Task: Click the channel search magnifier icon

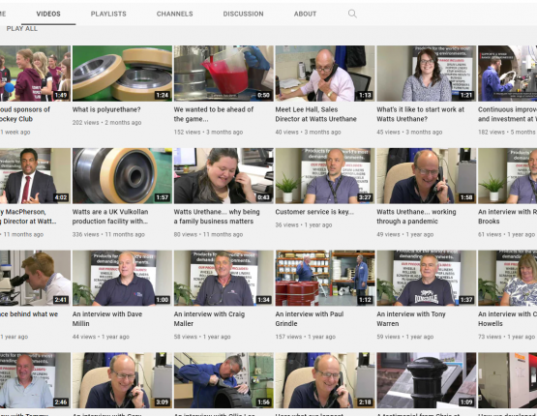Action: tap(352, 14)
